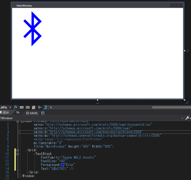This screenshot has width=191, height=180.
Task: Click the left scroll arrow of designer
Action: click(51, 107)
